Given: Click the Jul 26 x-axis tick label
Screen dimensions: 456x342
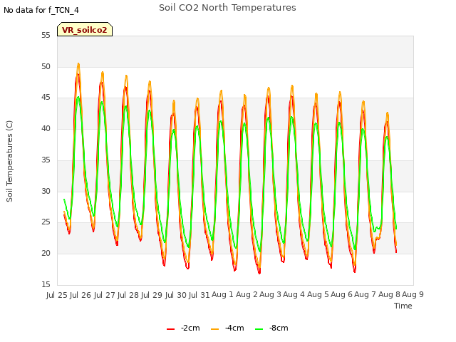Looking at the screenshot, I should point(81,295).
